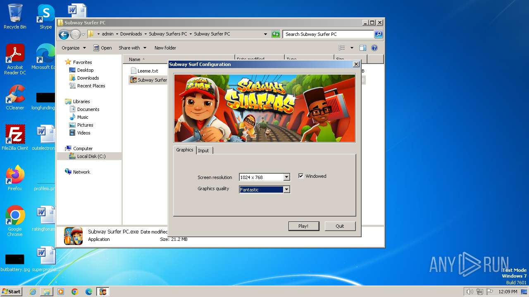Select the ratingforum Word document on desktop
The image size is (529, 297).
(44, 219)
